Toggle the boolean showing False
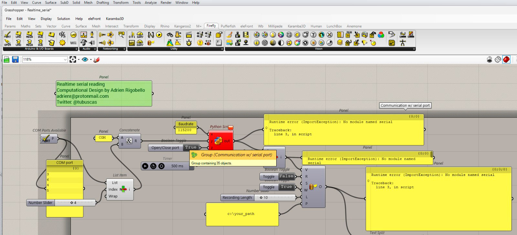Viewport: 517px width, 235px height. click(286, 176)
